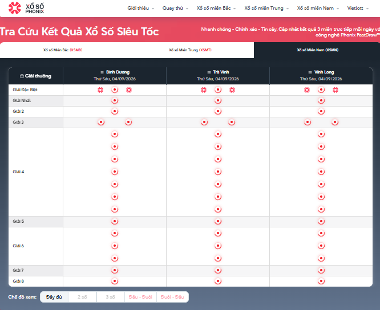This screenshot has width=380, height=310.
Task: Open the list icon beside Vĩnh Long
Action: coord(310,72)
